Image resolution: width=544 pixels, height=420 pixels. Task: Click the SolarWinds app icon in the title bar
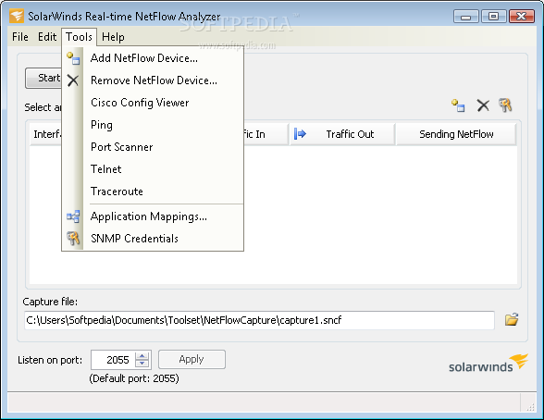tap(17, 17)
